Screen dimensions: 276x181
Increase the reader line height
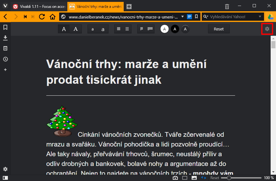pos(127,29)
